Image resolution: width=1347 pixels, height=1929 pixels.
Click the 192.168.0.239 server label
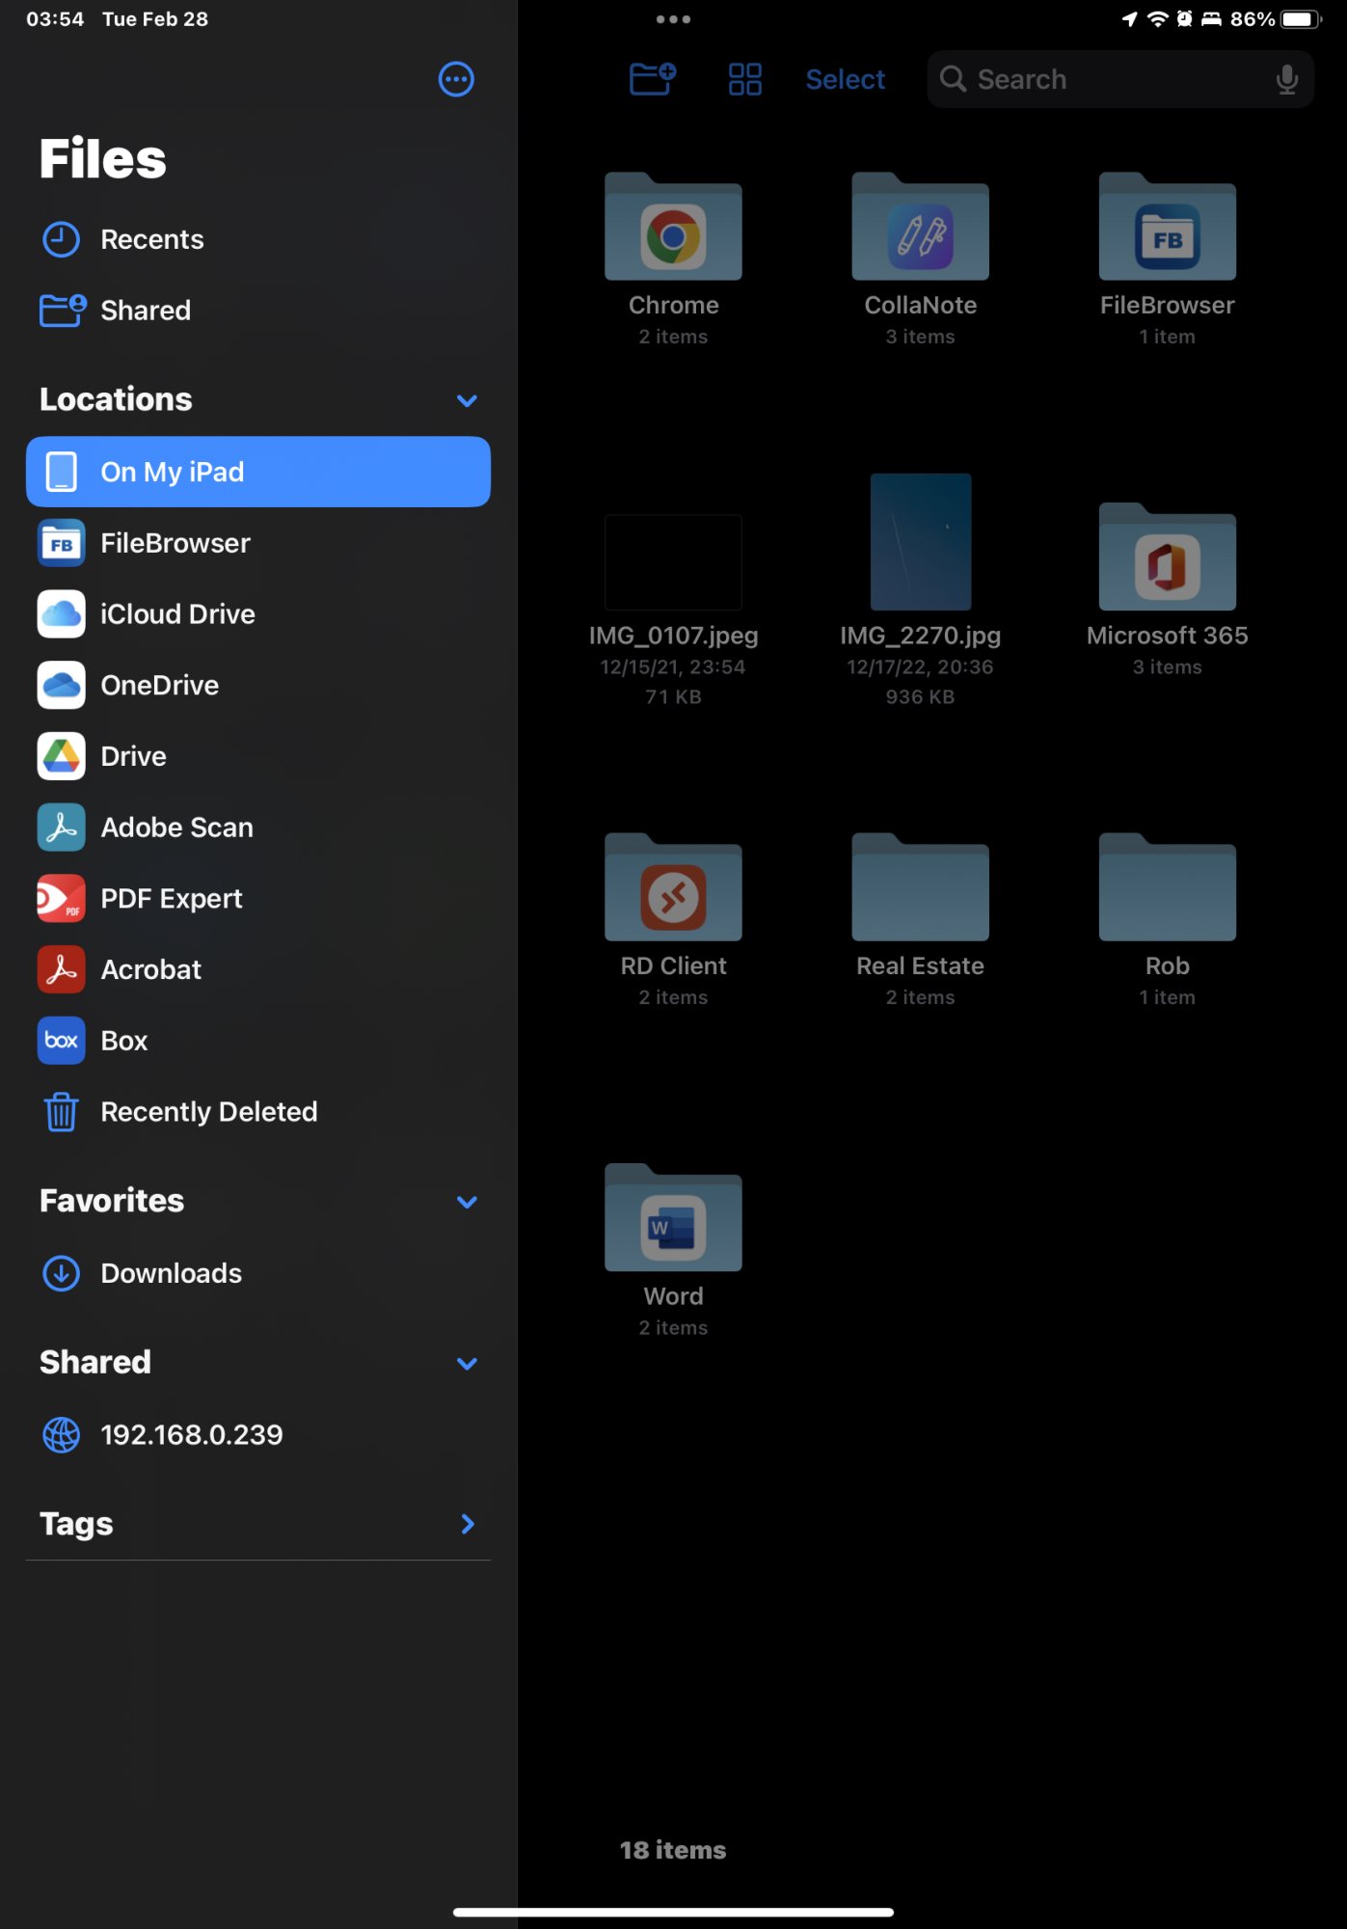point(192,1435)
